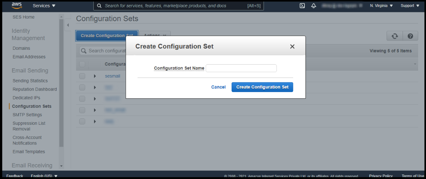The width and height of the screenshot is (426, 179).
Task: Expand the sesmail row
Action: [x=95, y=76]
